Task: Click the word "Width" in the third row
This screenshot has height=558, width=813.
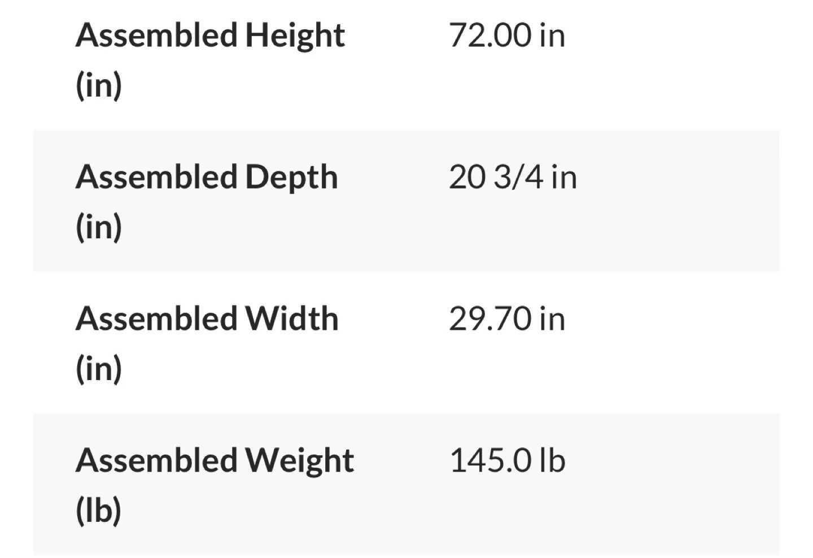Action: 292,319
